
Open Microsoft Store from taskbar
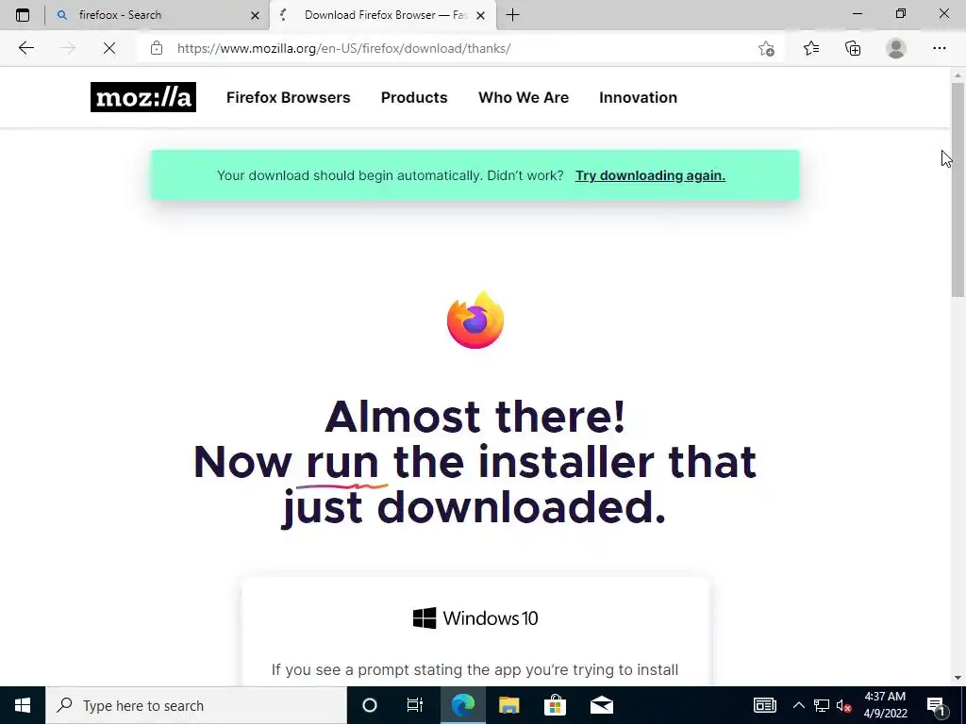click(555, 705)
